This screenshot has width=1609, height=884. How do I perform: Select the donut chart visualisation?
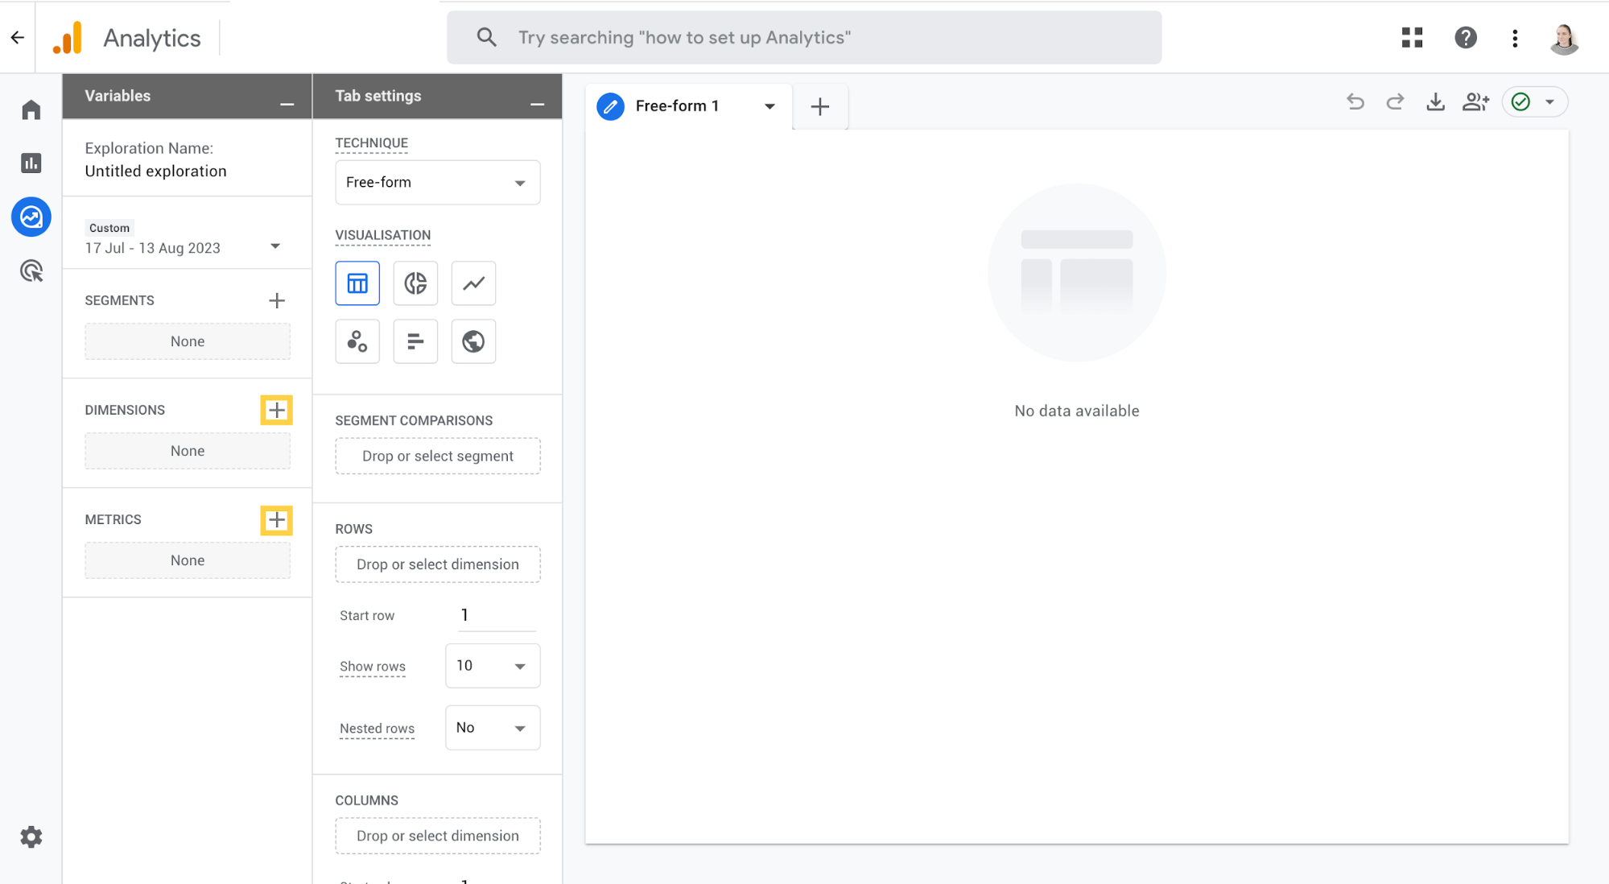415,283
